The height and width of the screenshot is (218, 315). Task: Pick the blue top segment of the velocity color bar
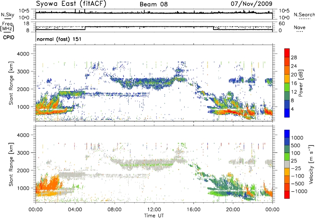click(287, 134)
